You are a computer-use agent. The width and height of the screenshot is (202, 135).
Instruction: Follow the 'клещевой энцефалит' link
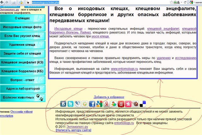(163, 29)
